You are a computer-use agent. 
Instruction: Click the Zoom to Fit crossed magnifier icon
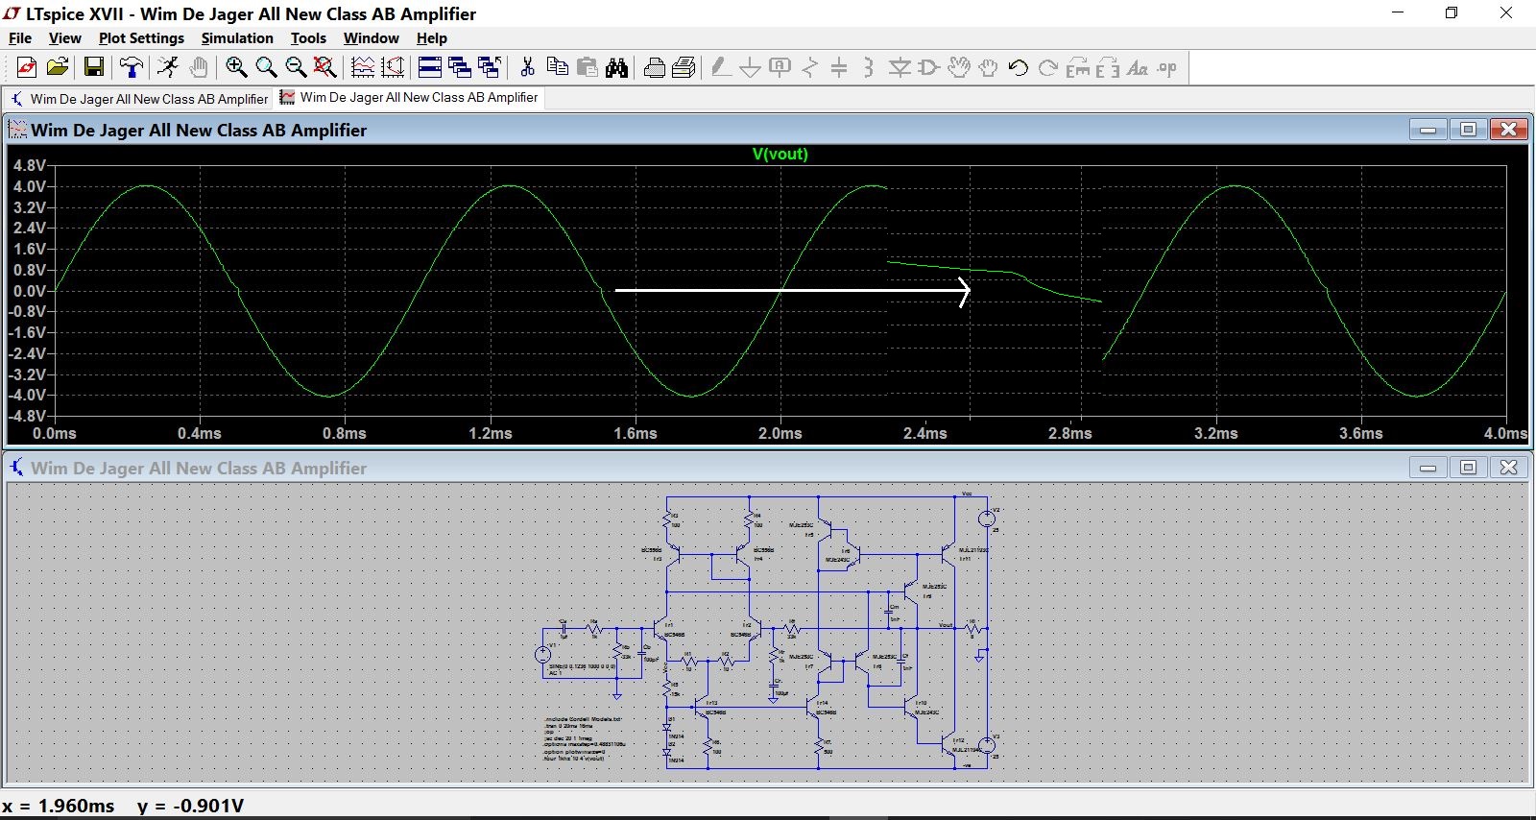point(325,67)
